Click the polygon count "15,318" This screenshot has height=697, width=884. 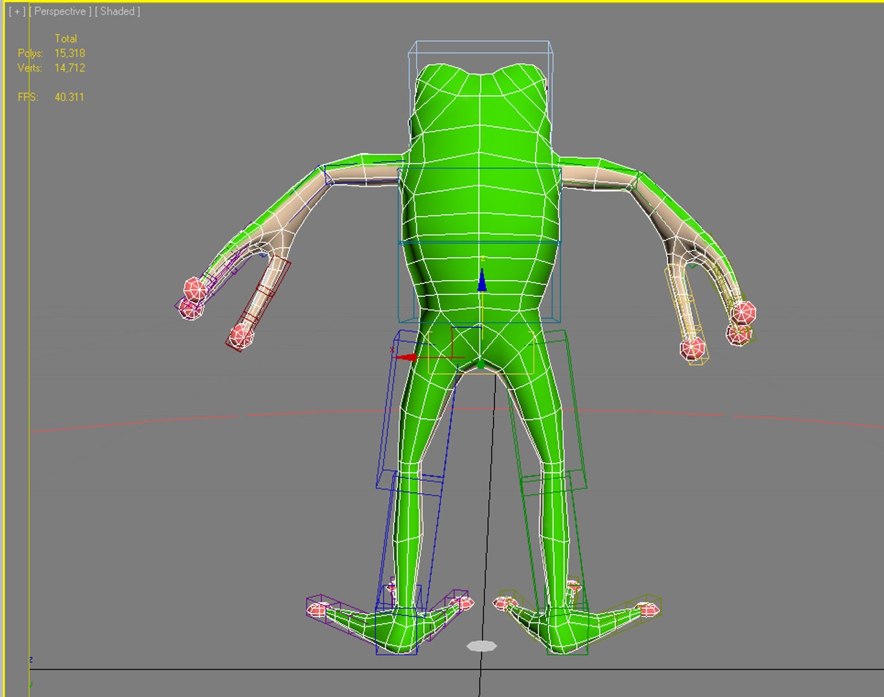coord(70,54)
